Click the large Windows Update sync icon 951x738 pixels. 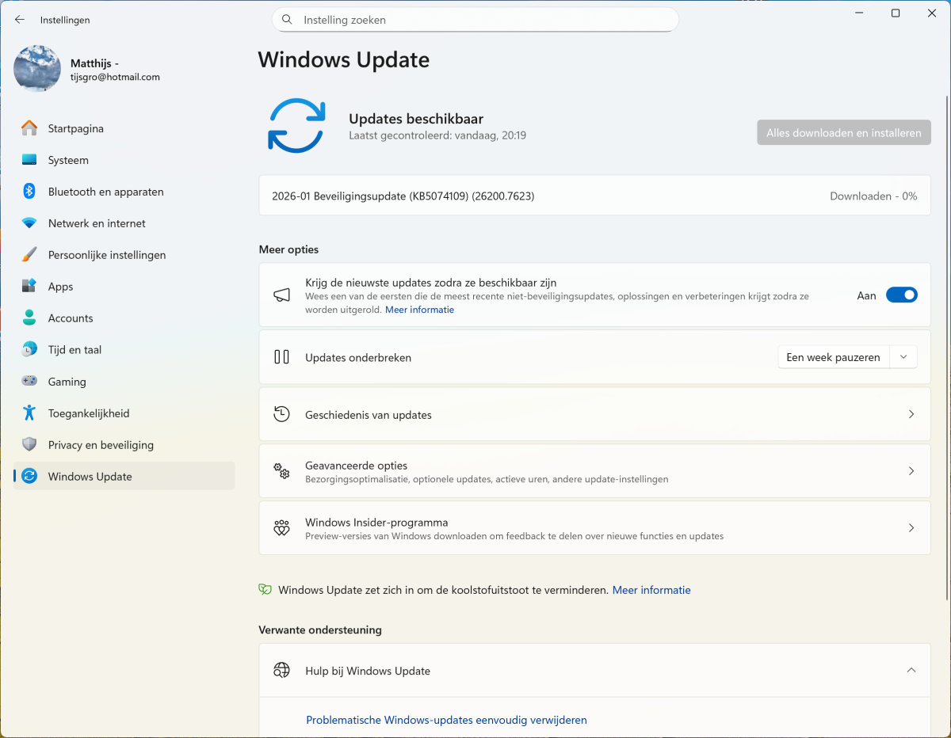[x=296, y=126]
